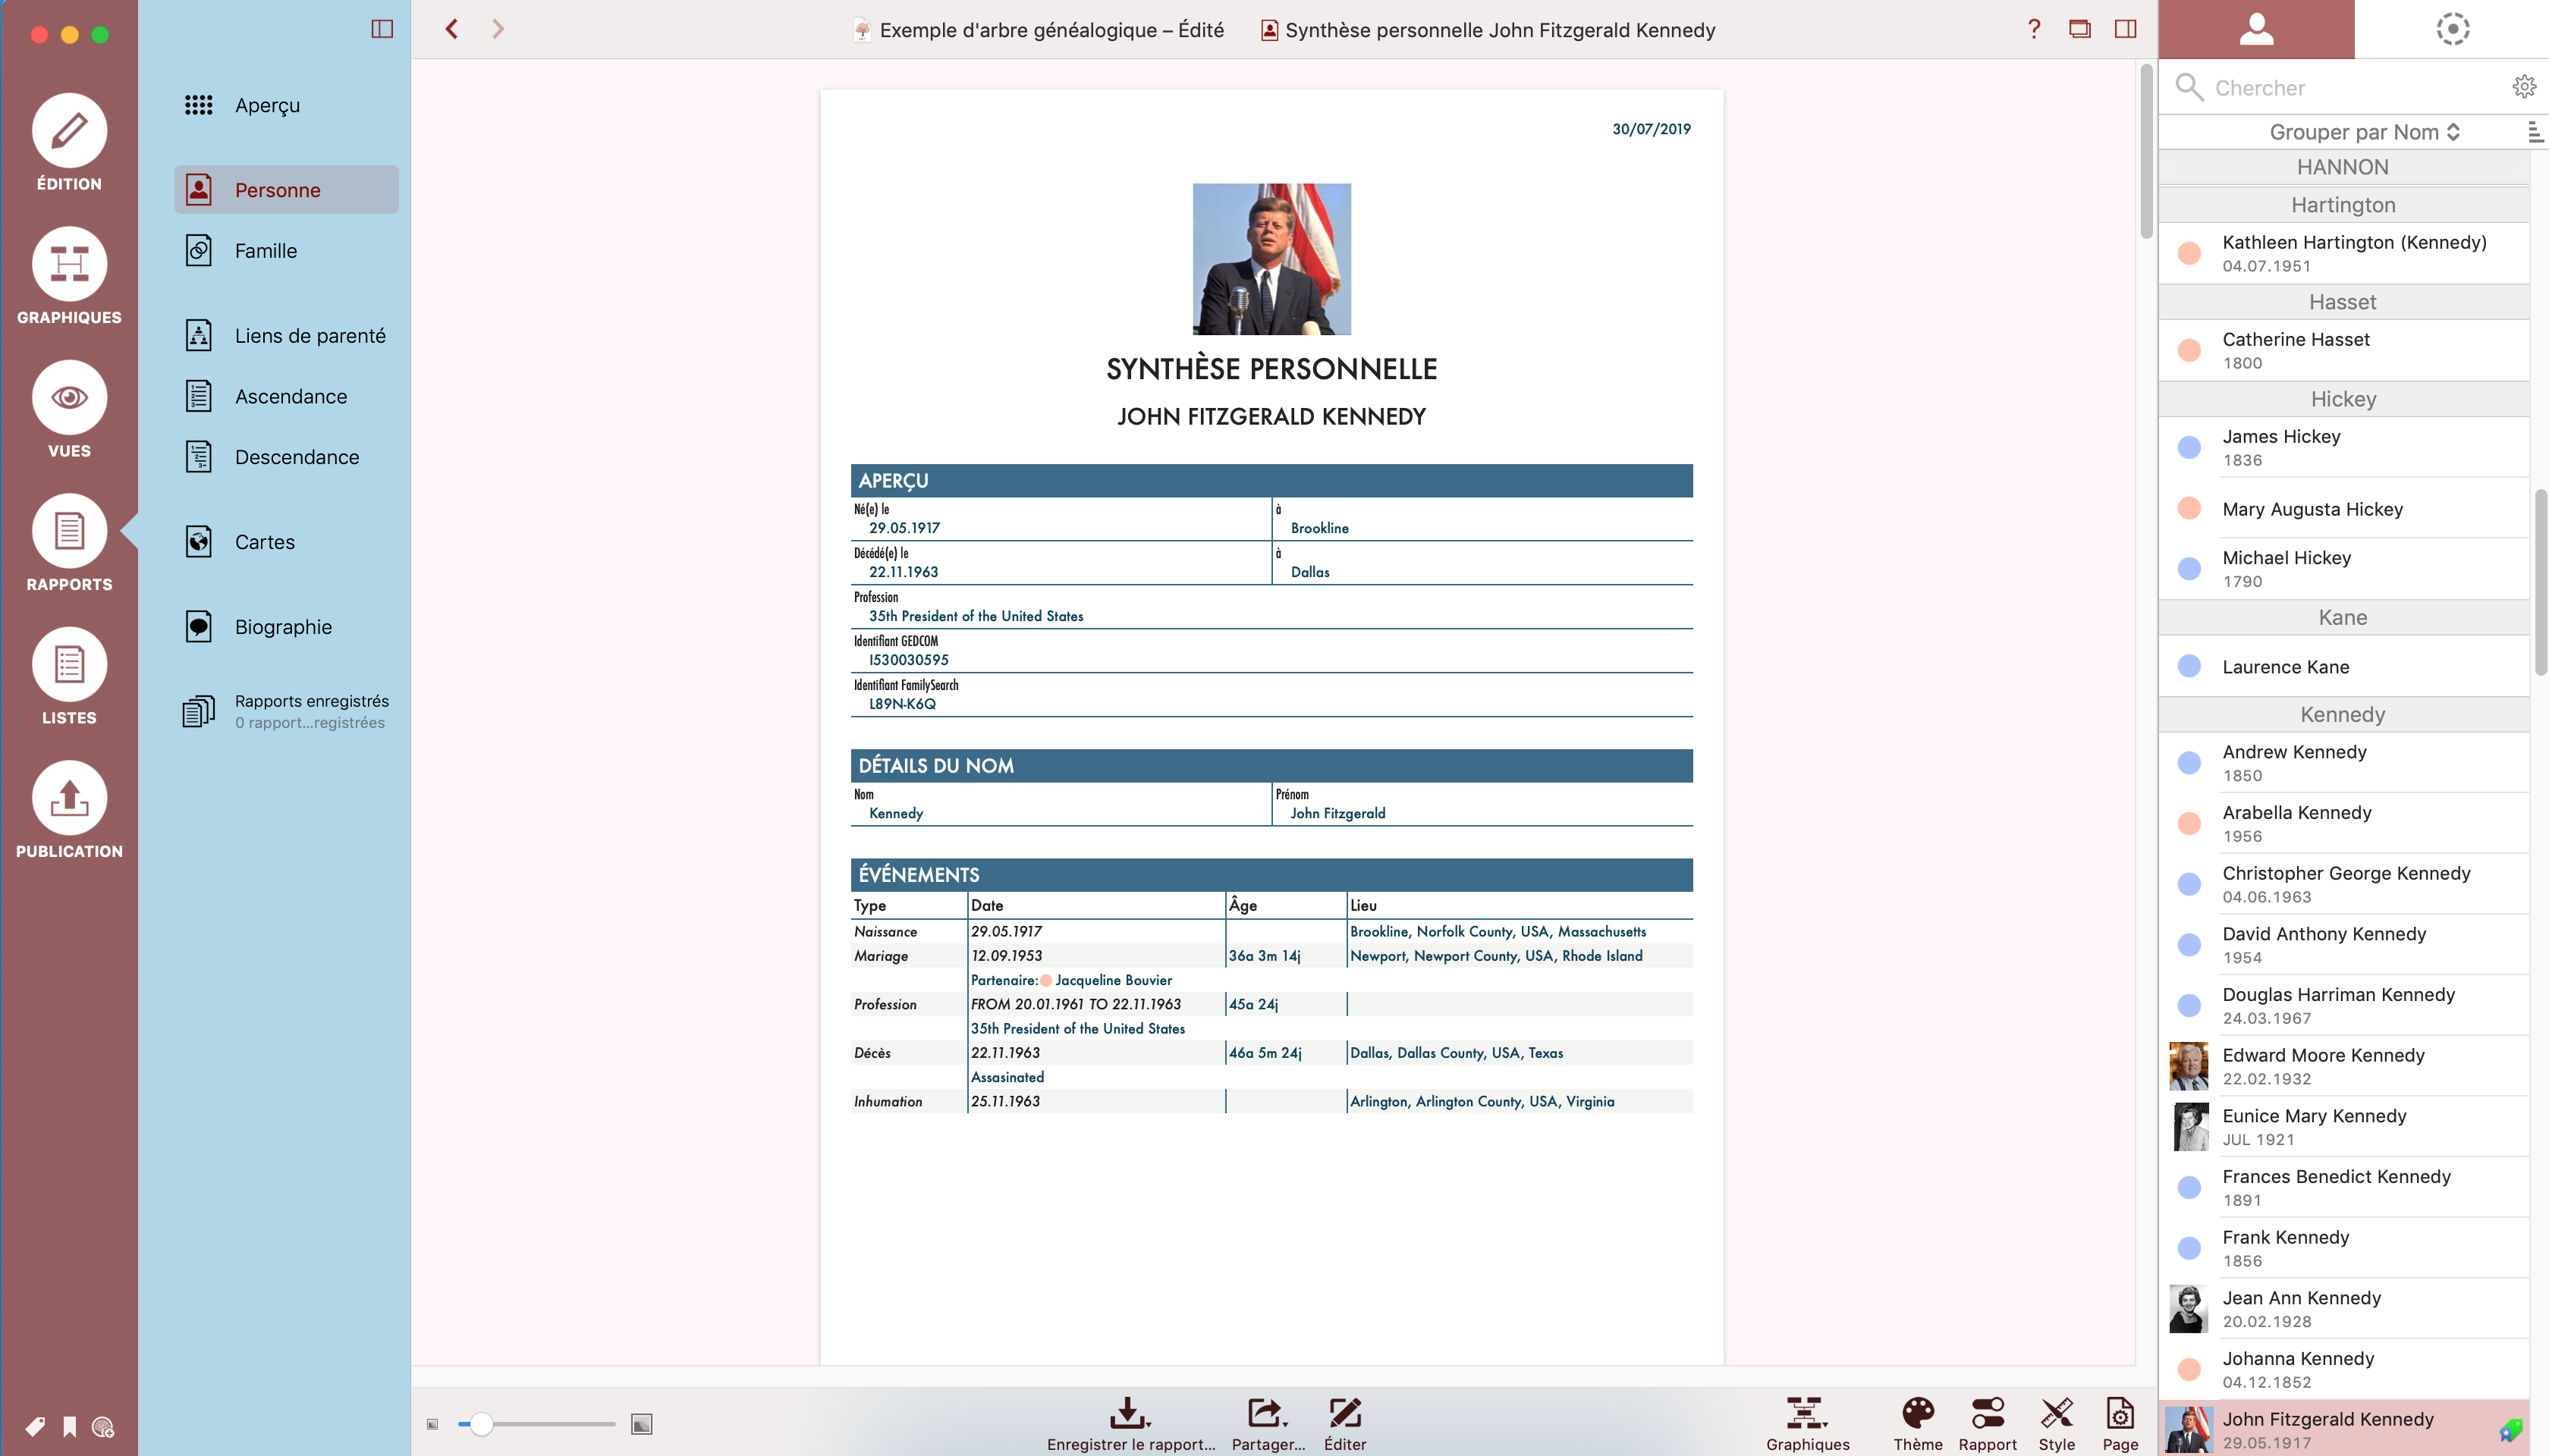Open the Rapport options
This screenshot has height=1456, width=2549.
coord(1987,1424)
